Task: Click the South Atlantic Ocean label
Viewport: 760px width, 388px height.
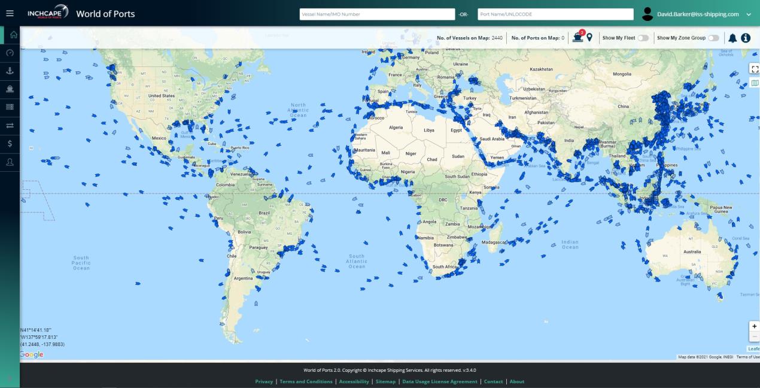Action: (x=357, y=261)
